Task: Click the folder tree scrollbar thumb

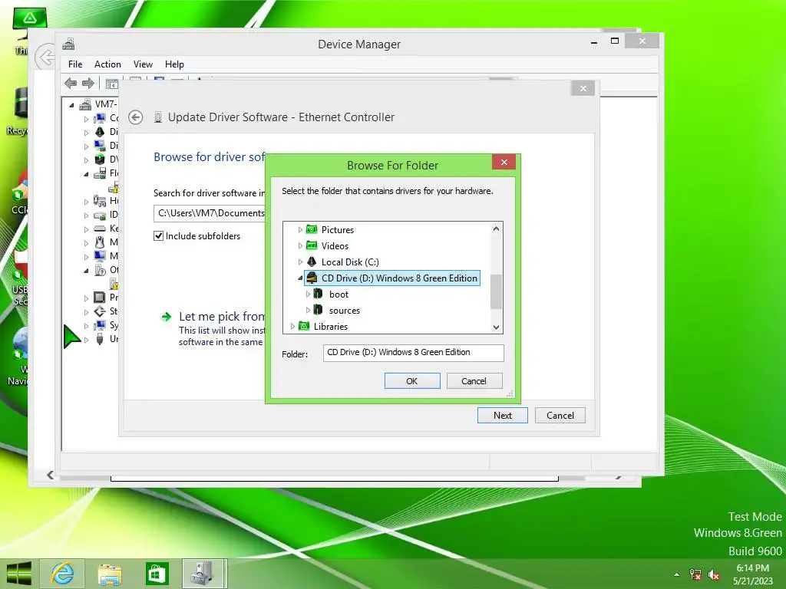Action: [x=496, y=291]
